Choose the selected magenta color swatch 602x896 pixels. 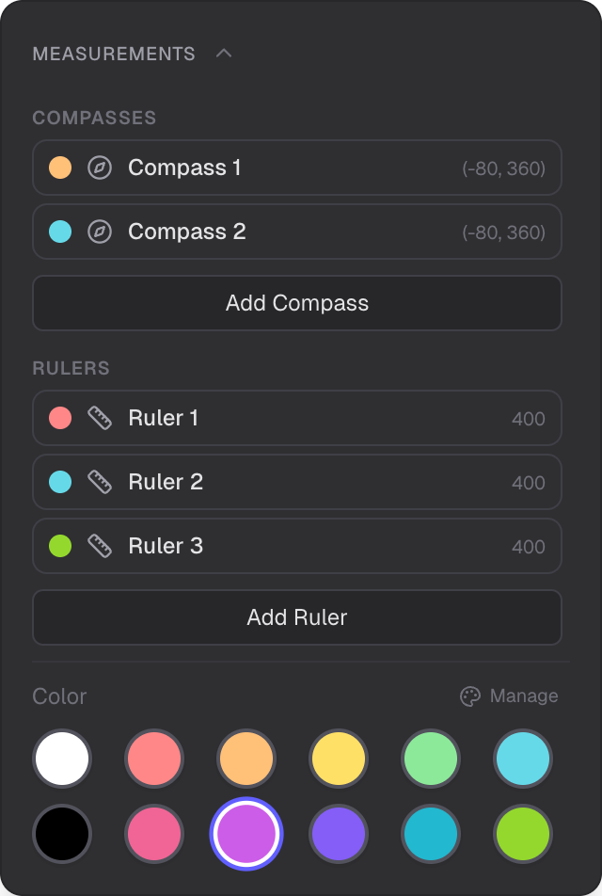point(246,833)
